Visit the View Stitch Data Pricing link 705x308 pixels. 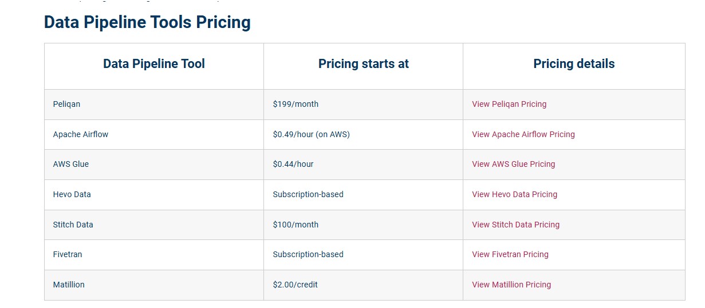tap(515, 225)
